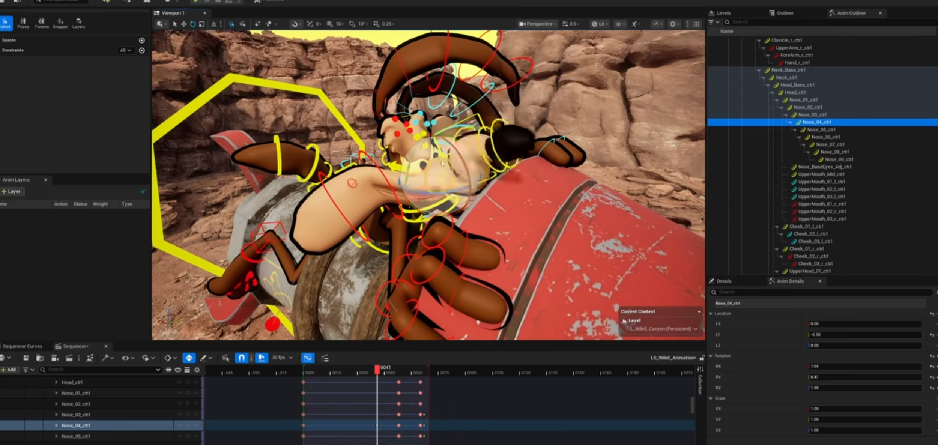Expand Nose_04_ctrl sequencer track
Screen dimensions: 938x445
[x=56, y=425]
